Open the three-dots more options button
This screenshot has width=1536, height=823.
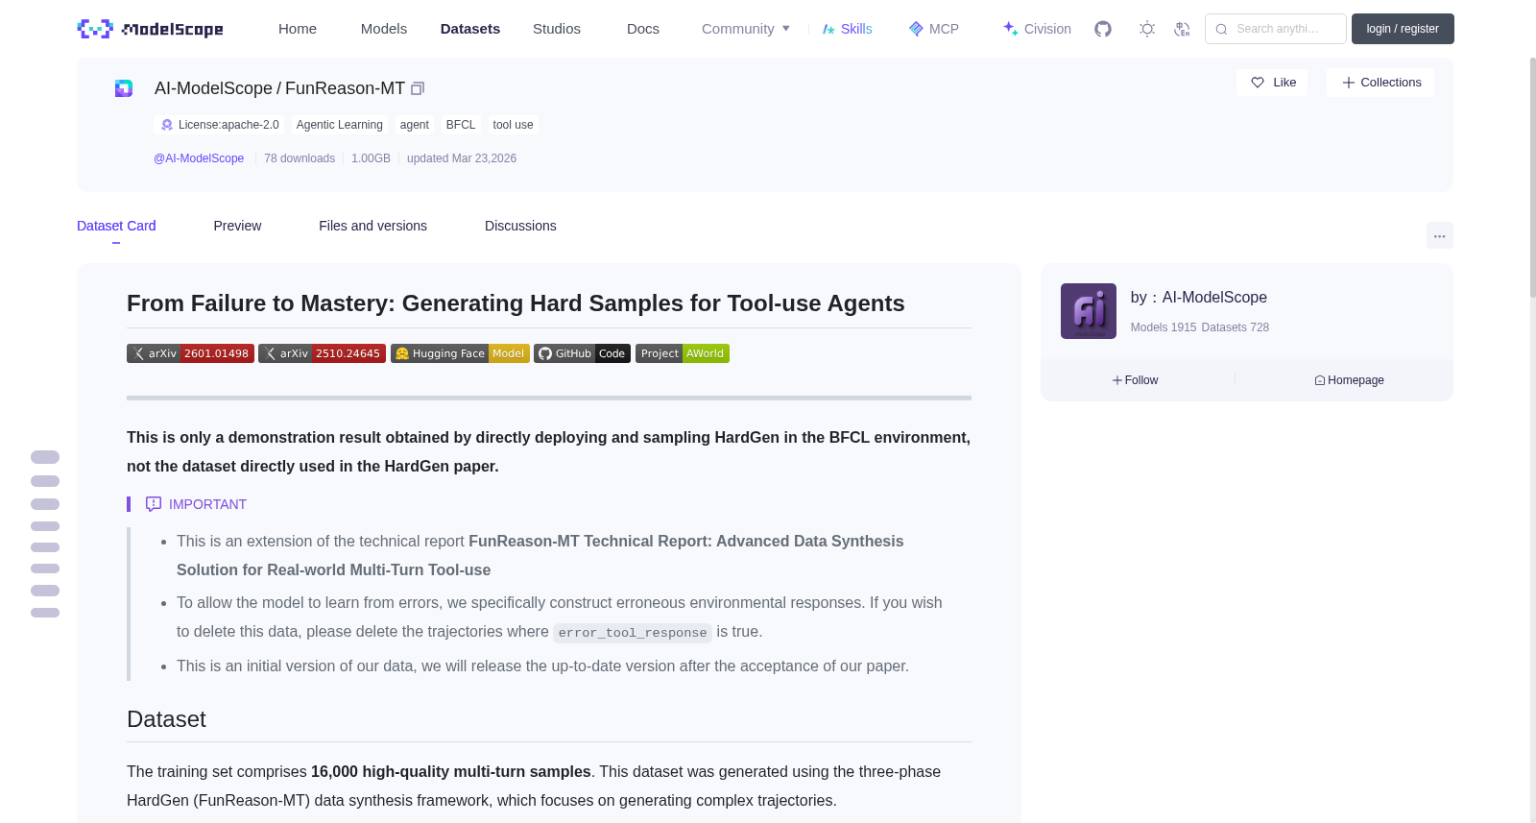point(1440,235)
